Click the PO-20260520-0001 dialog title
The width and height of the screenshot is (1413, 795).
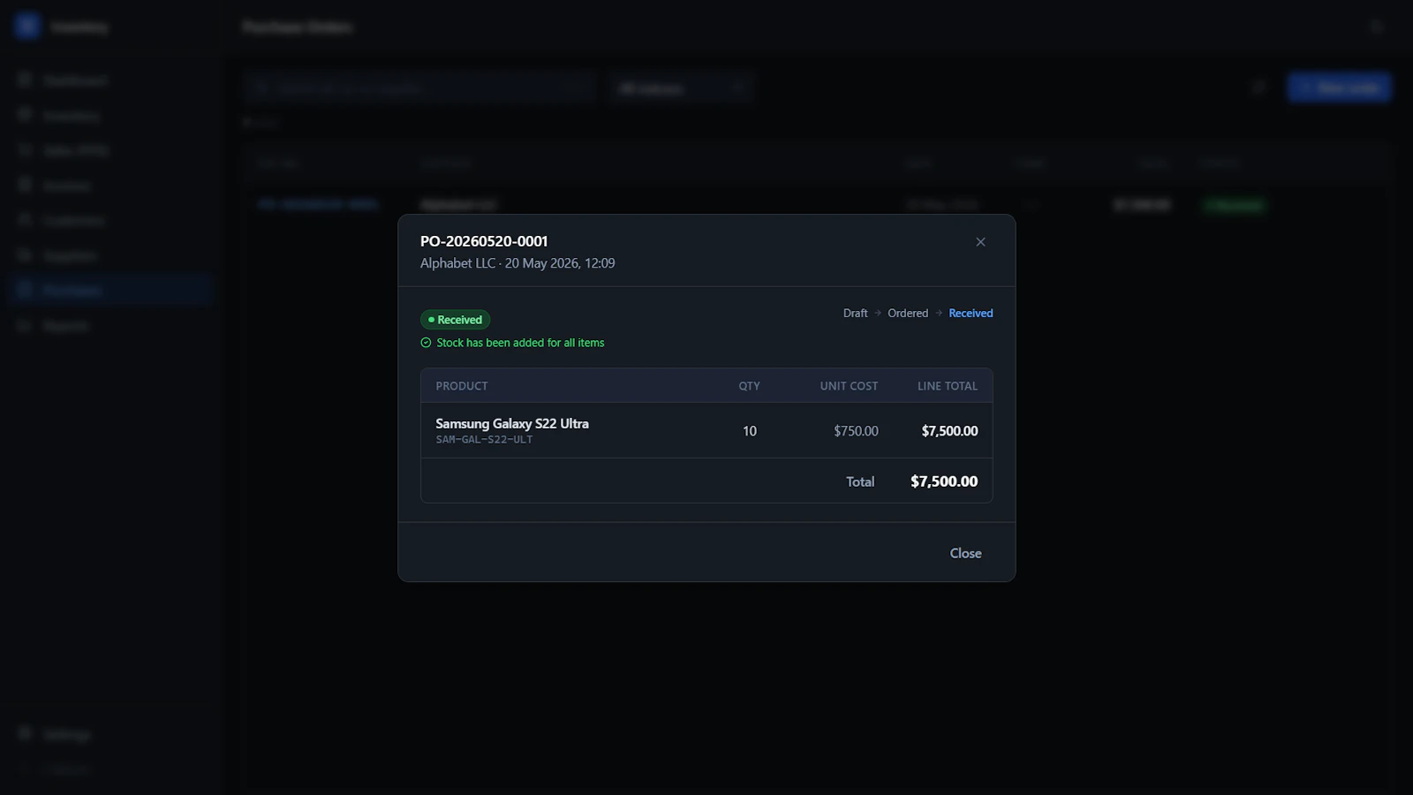click(x=484, y=241)
